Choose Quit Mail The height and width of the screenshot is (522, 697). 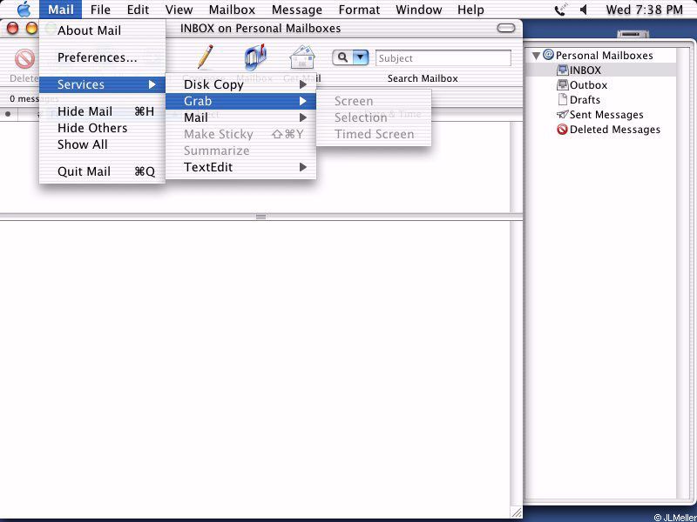click(x=102, y=171)
